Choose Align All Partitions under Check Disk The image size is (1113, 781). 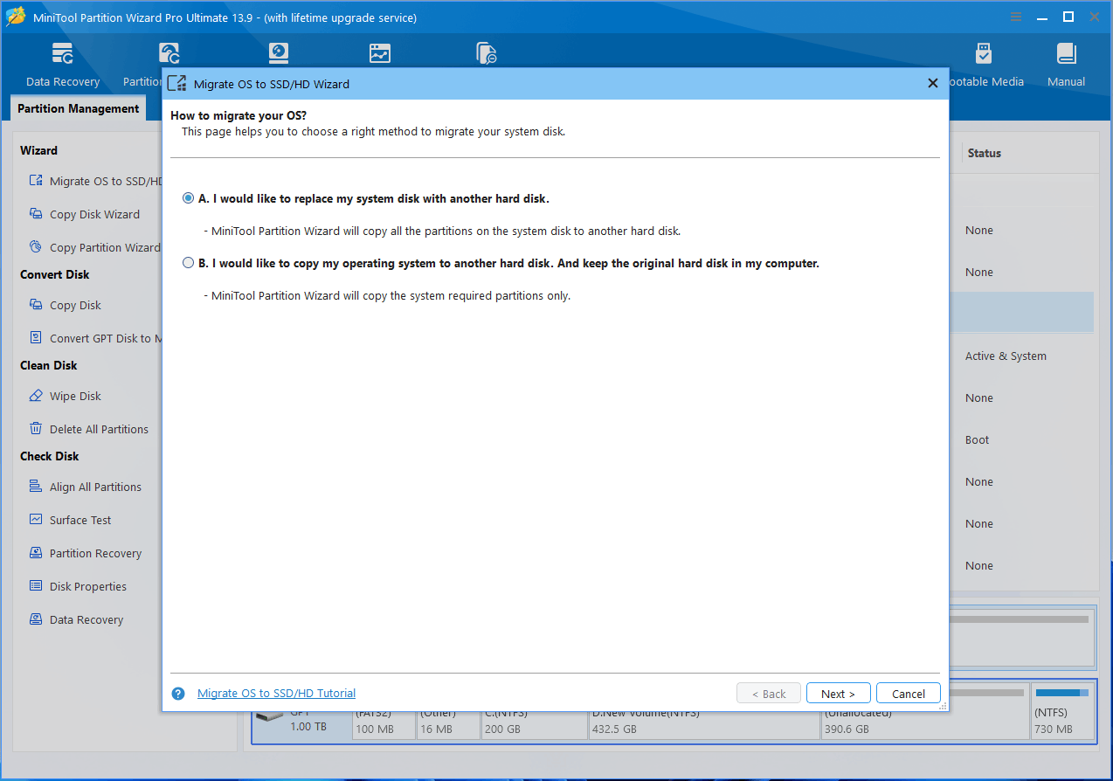85,487
